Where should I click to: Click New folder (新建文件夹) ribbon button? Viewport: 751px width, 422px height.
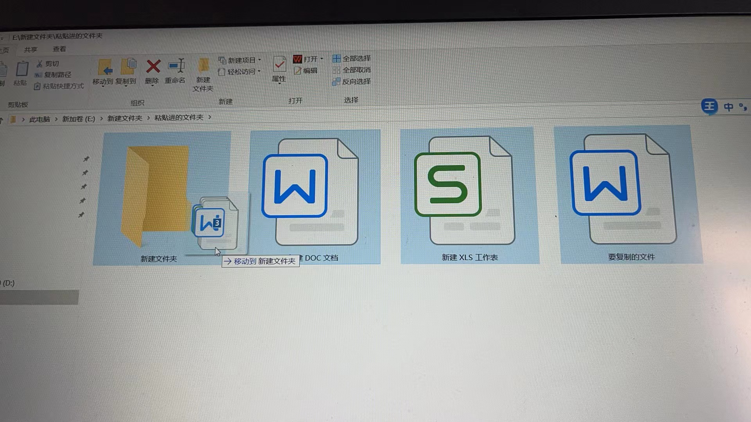point(203,75)
